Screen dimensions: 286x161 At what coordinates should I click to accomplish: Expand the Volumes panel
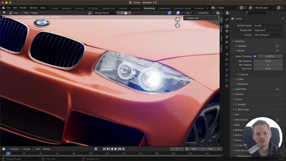point(239,94)
